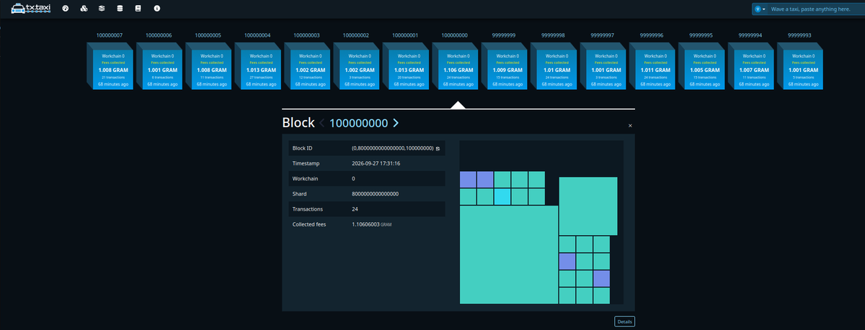Click block number label 99999996 above cube
Image resolution: width=865 pixels, height=330 pixels.
tap(652, 35)
